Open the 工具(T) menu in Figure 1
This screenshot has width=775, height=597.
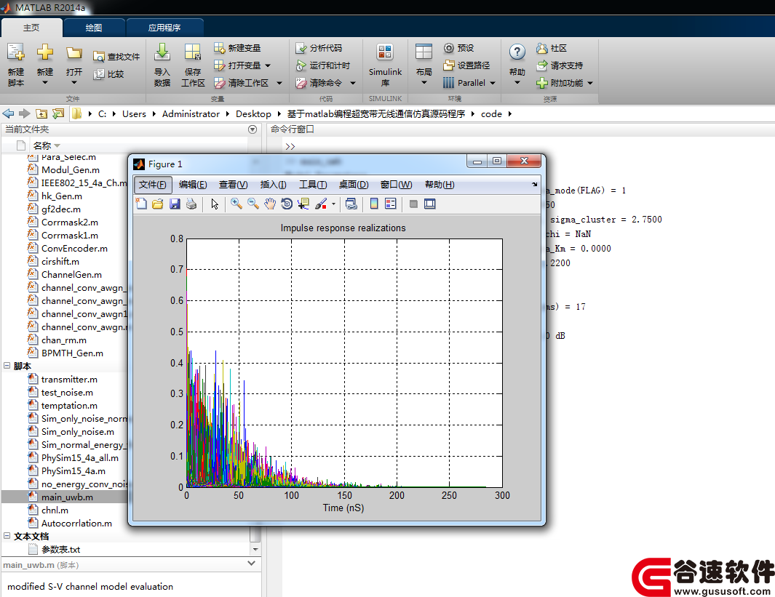coord(313,185)
